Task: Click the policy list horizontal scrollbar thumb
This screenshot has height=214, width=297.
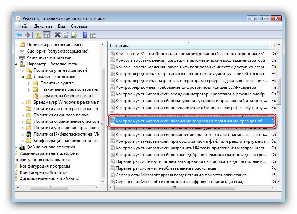Action: (x=174, y=187)
